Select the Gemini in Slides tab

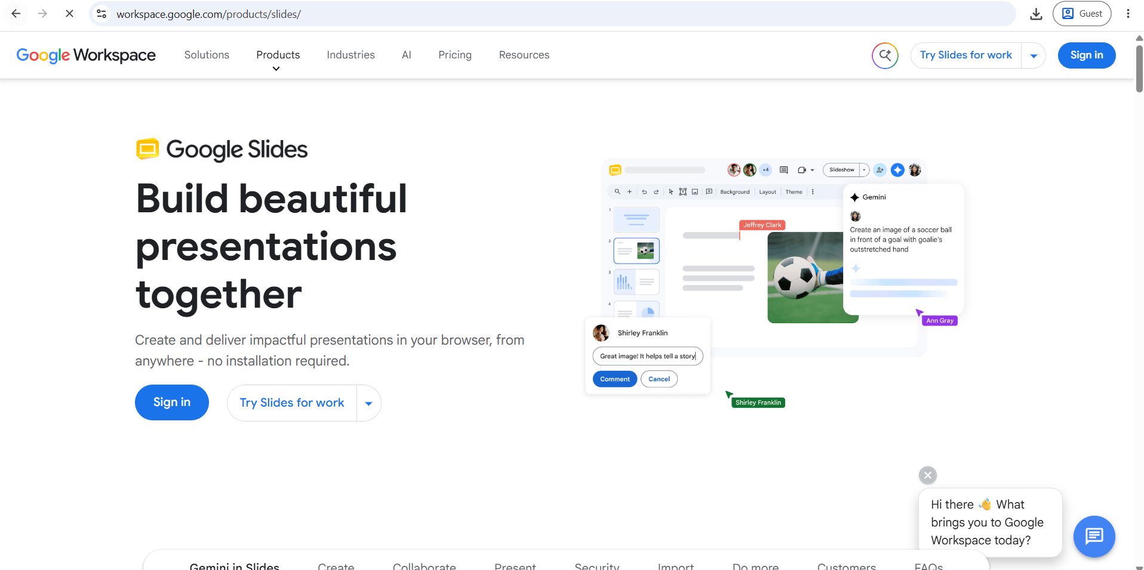coord(234,566)
